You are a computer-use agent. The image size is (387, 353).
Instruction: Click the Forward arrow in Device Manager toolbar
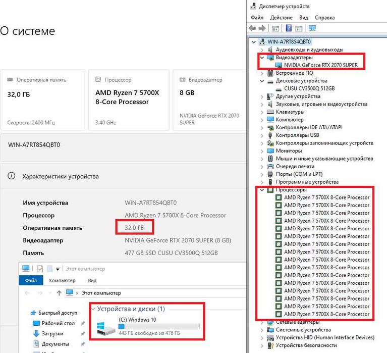[x=262, y=28]
